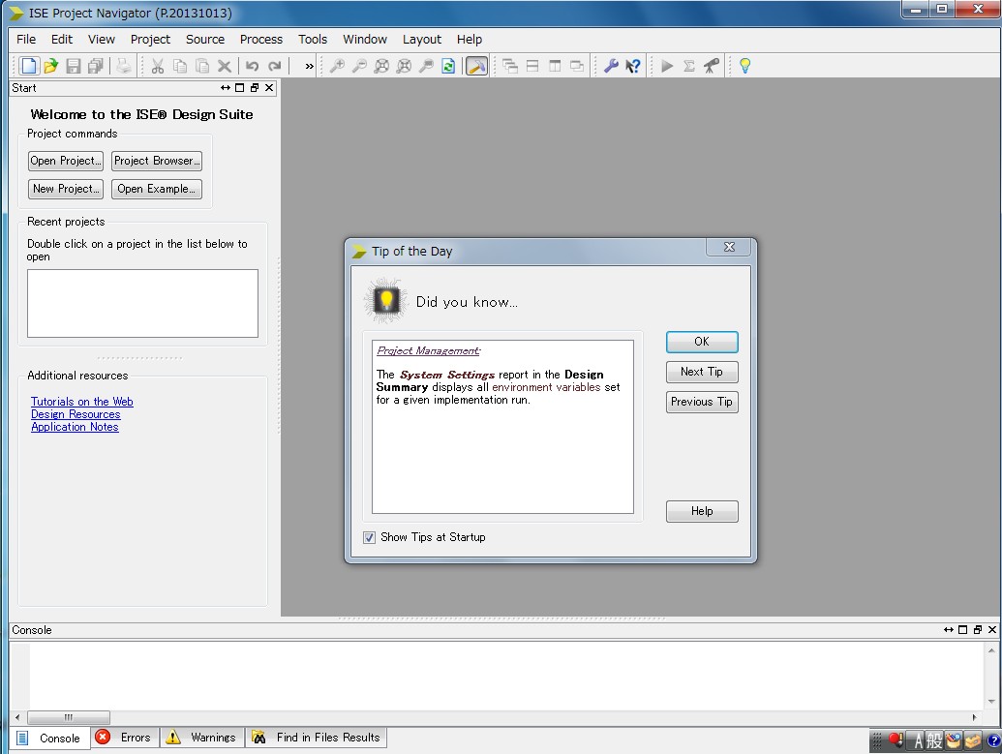Open the Layout menu
The height and width of the screenshot is (754, 1002).
(x=422, y=39)
